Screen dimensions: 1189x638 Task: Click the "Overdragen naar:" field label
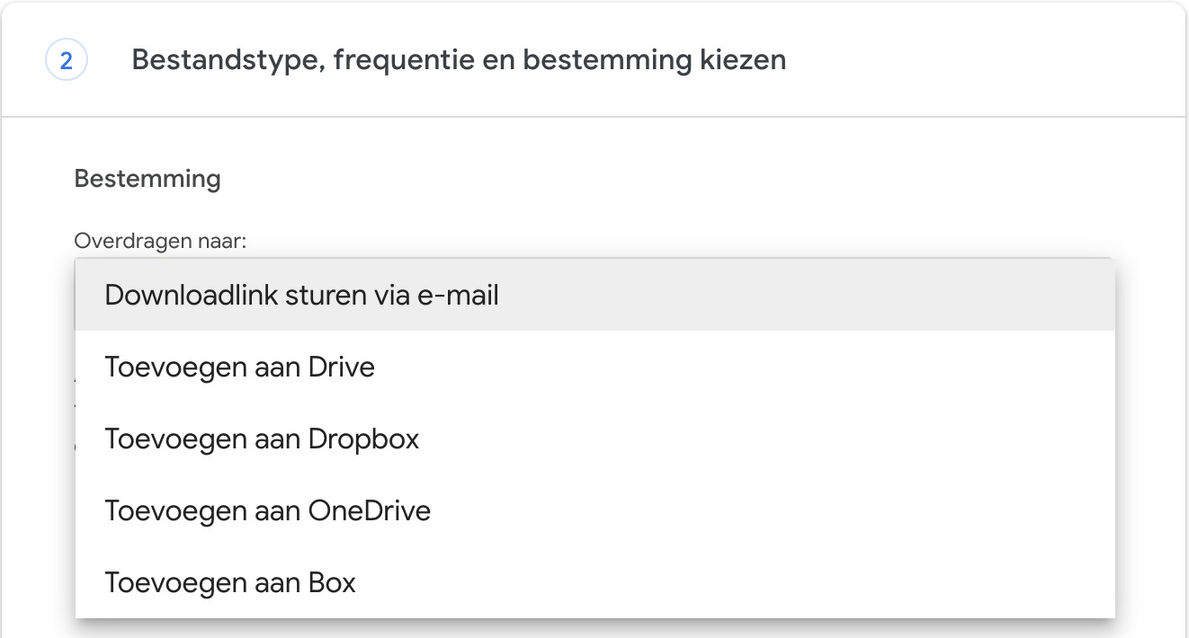click(160, 242)
